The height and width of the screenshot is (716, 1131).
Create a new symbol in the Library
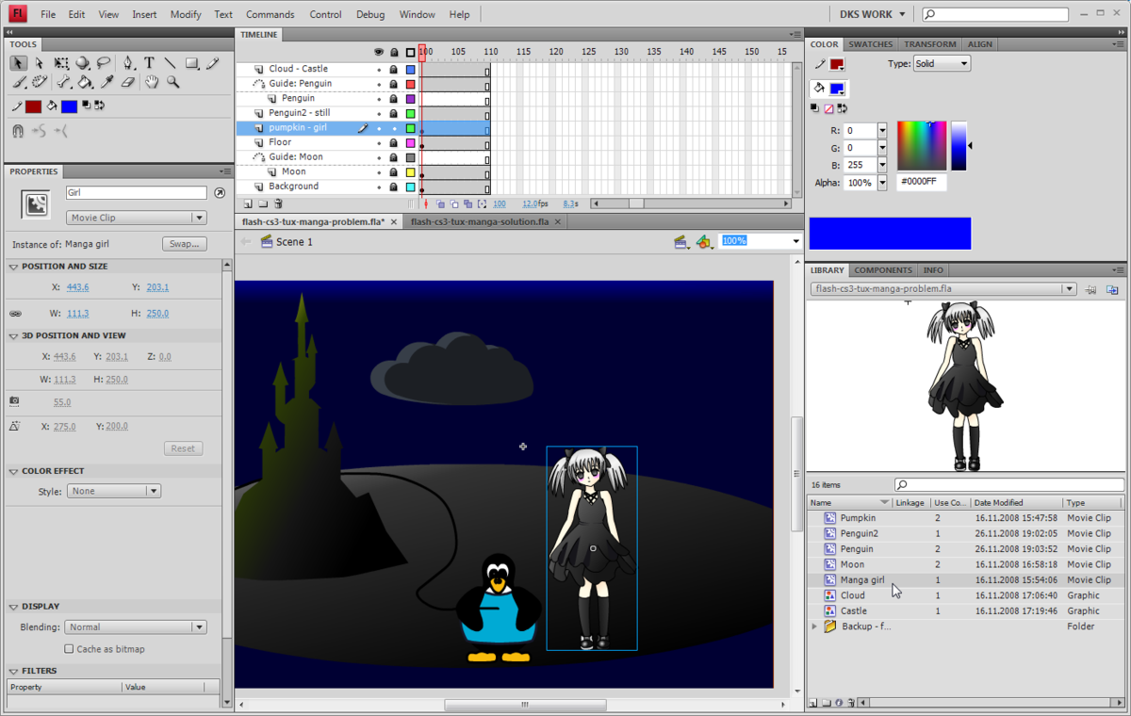click(x=812, y=702)
